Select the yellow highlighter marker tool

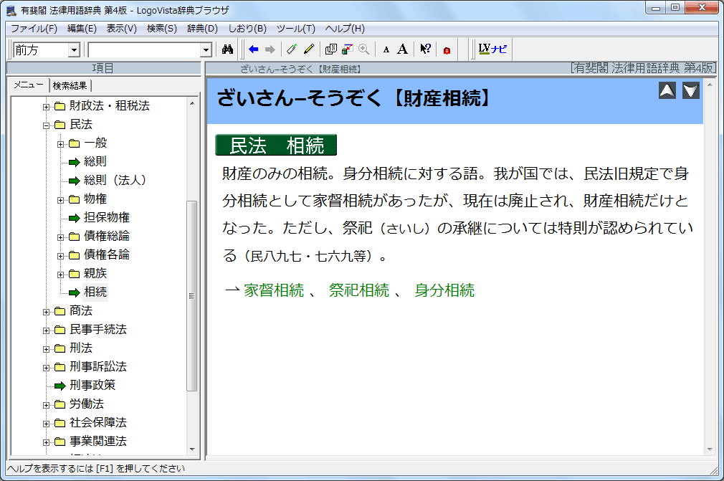309,49
